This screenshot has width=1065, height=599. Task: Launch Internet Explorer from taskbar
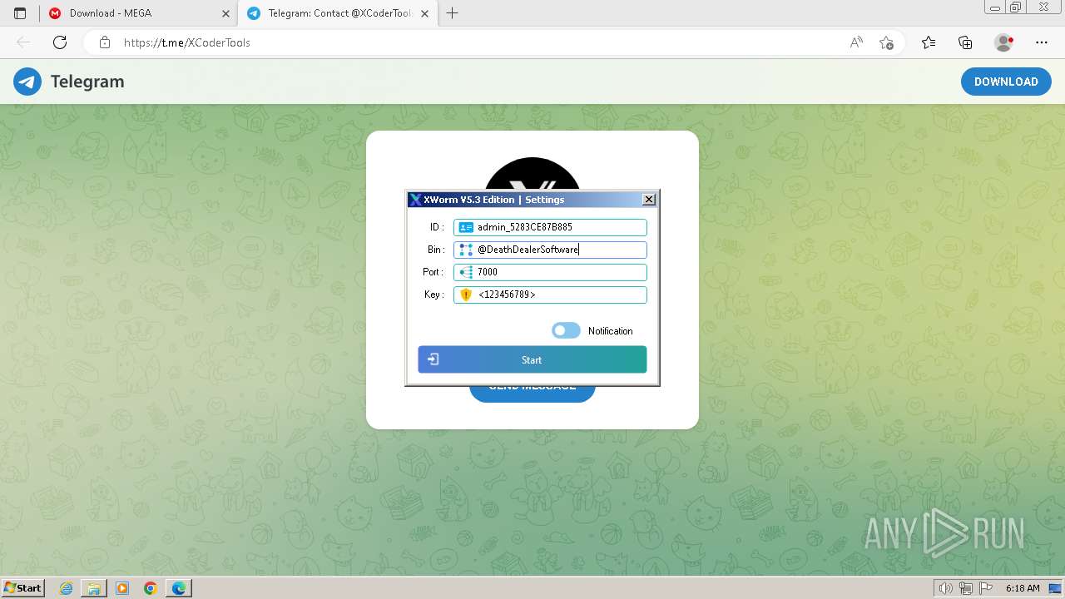click(x=67, y=588)
